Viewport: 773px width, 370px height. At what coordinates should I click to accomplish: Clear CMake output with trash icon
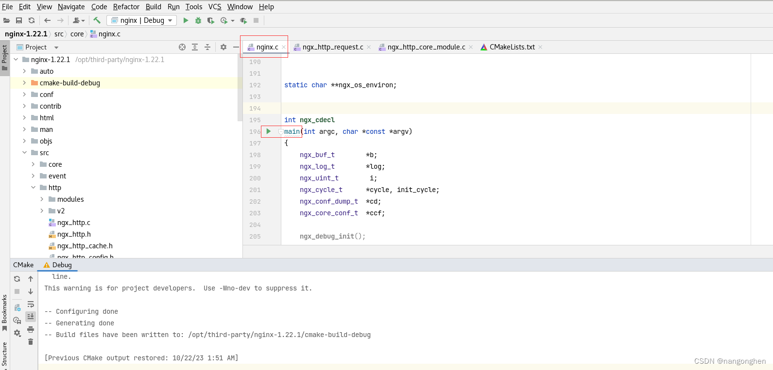click(31, 342)
